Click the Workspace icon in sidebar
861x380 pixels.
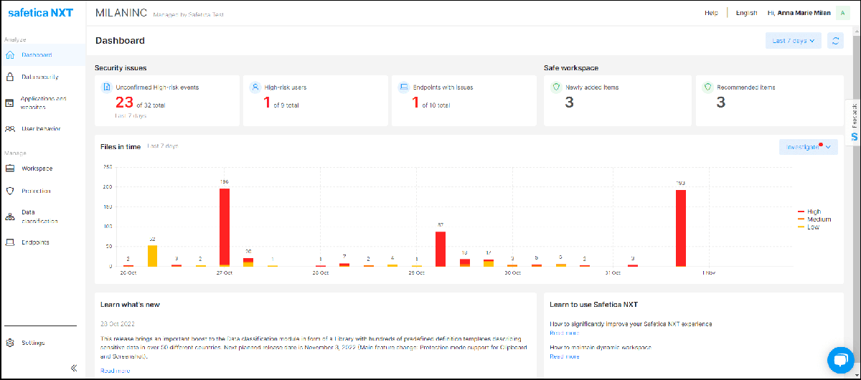[x=10, y=168]
